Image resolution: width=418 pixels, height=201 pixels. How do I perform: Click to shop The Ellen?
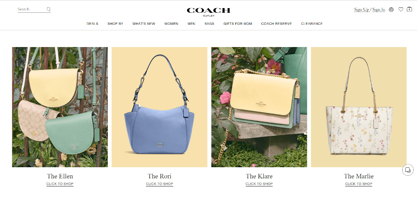click(60, 184)
